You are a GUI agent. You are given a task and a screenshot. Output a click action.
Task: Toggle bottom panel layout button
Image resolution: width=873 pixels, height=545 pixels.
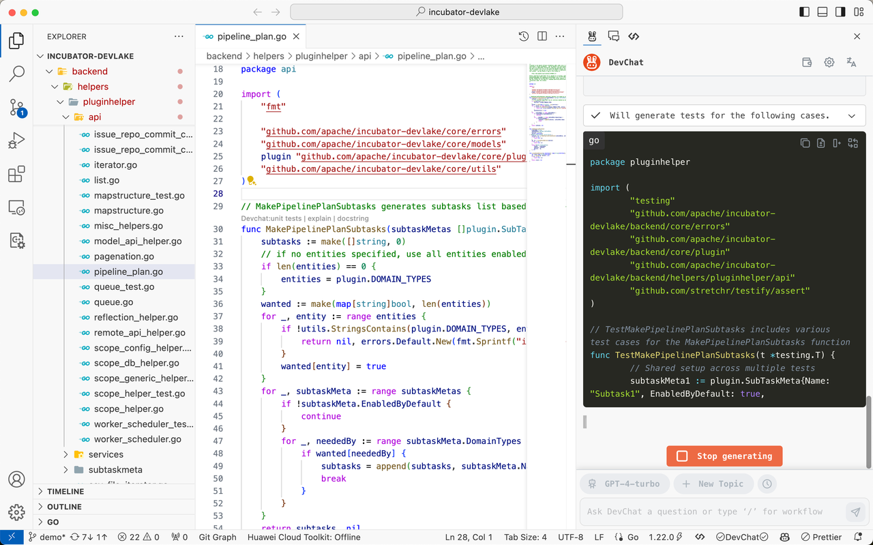pos(823,12)
